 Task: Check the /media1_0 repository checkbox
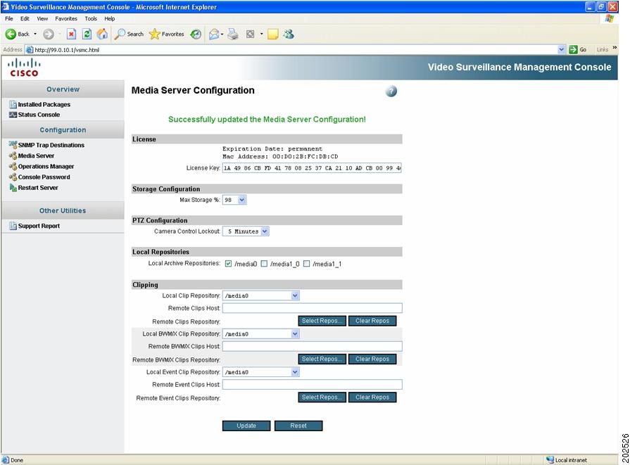(264, 263)
